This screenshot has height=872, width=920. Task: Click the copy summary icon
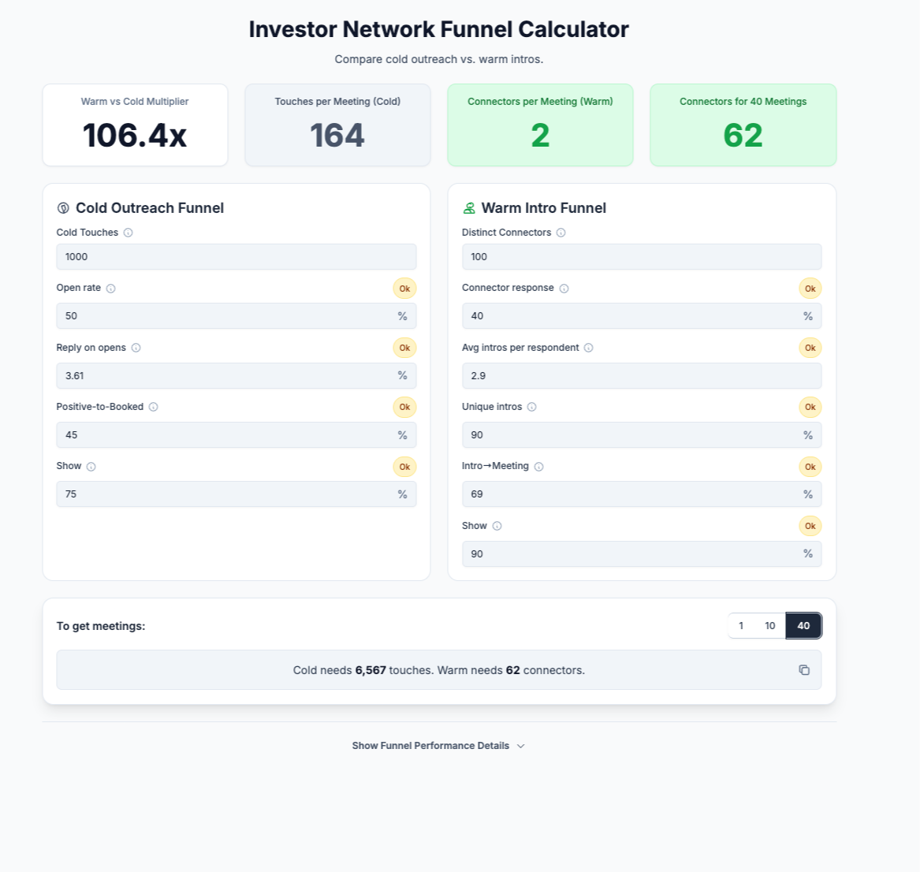(x=804, y=670)
